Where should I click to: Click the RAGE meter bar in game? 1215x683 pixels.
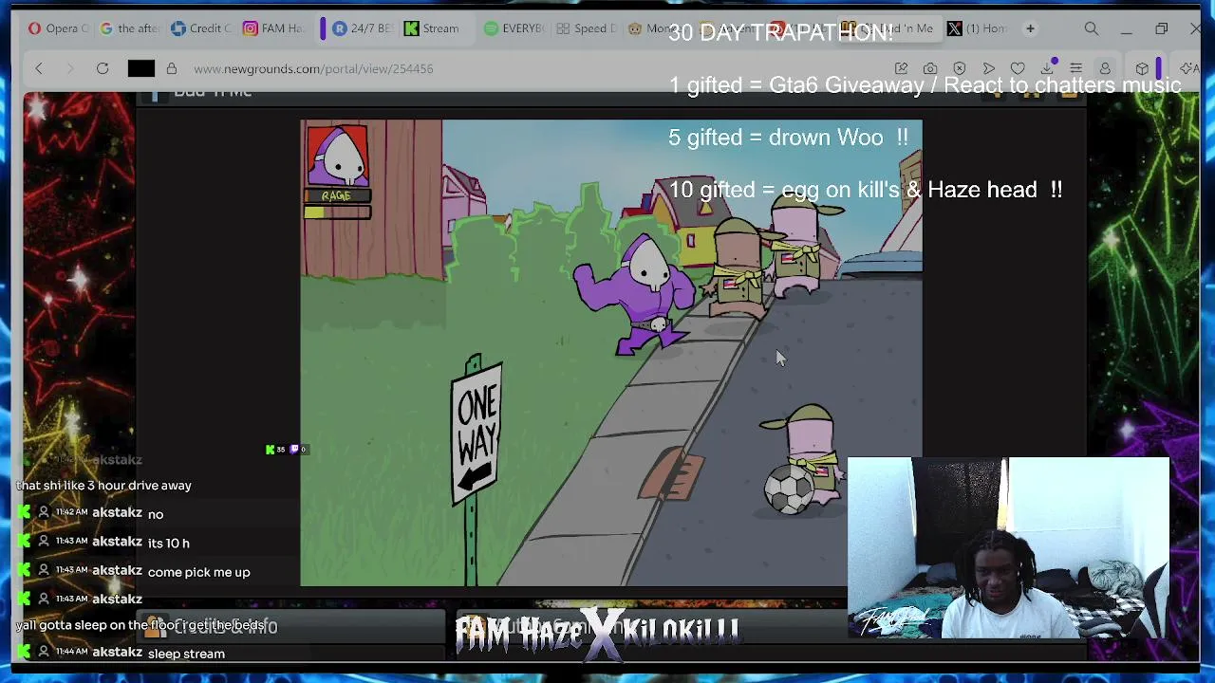337,212
